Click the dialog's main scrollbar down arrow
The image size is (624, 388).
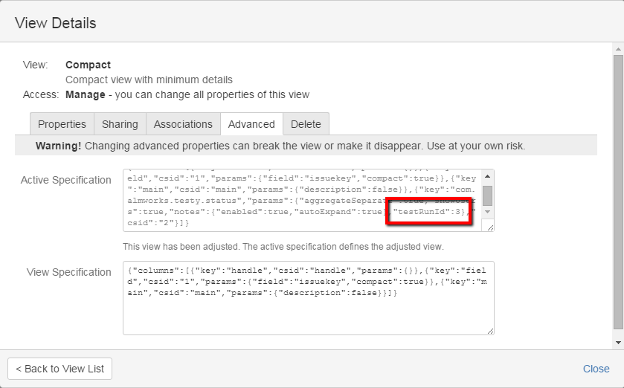(617, 342)
